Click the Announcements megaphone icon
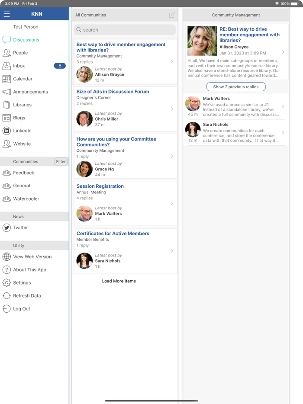 click(6, 92)
